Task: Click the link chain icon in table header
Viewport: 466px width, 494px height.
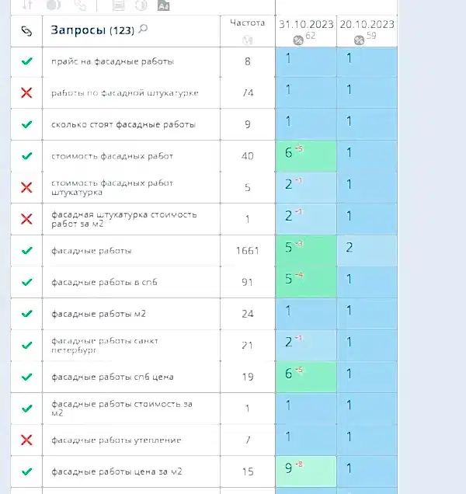Action: (x=26, y=31)
